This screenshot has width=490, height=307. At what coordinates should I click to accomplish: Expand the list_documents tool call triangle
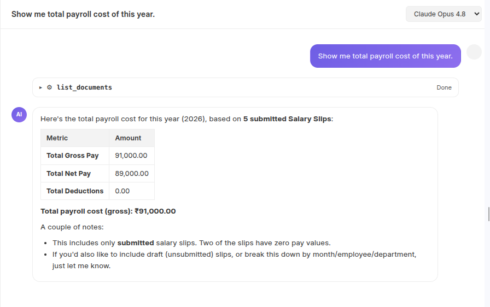[x=40, y=87]
